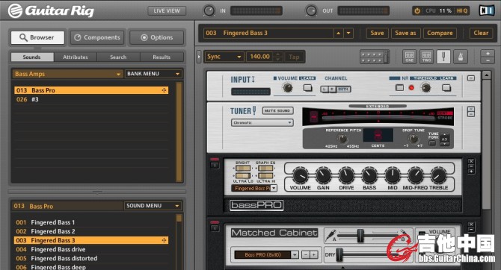501x270 pixels.
Task: Click the Input VOLUME knob
Action: pos(288,88)
